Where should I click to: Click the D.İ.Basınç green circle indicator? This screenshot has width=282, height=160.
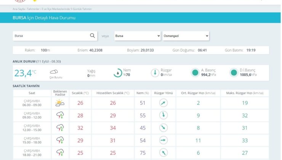point(234,73)
